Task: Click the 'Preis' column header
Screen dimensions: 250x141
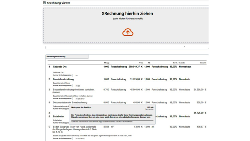Action: click(x=141, y=63)
